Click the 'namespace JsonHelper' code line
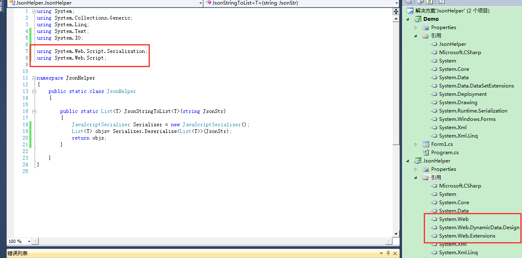Viewport: 522px width, 258px height. click(x=66, y=78)
